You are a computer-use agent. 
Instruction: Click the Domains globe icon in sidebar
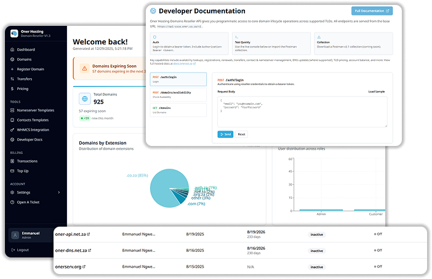click(x=12, y=59)
